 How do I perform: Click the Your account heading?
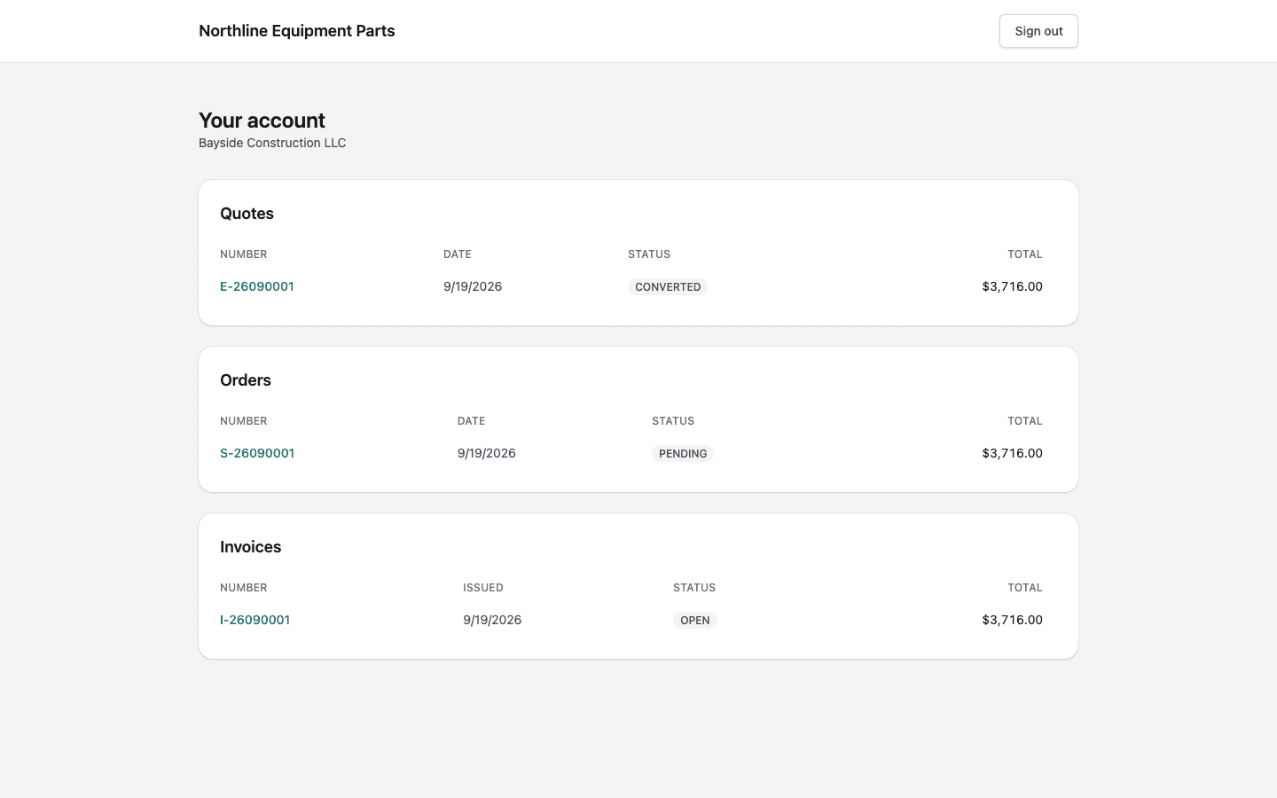click(x=262, y=121)
